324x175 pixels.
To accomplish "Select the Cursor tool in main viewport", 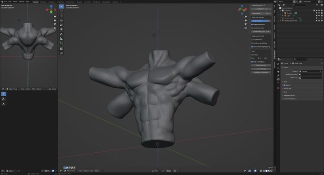I will (61, 11).
